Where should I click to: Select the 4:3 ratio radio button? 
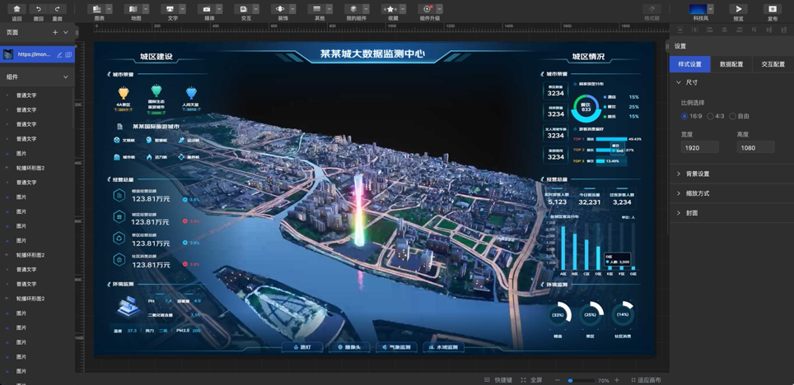pos(711,116)
